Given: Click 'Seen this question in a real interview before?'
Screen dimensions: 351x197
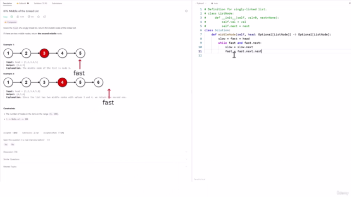Looking at the screenshot, I should 24,140.
